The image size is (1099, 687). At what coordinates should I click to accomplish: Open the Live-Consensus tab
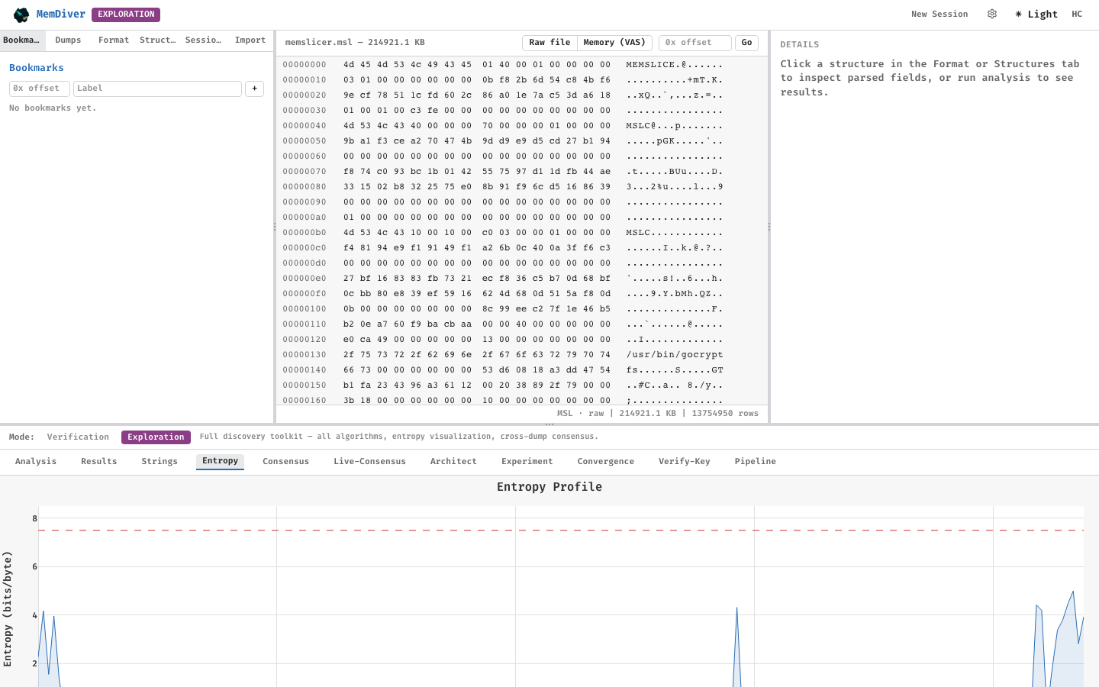[369, 462]
